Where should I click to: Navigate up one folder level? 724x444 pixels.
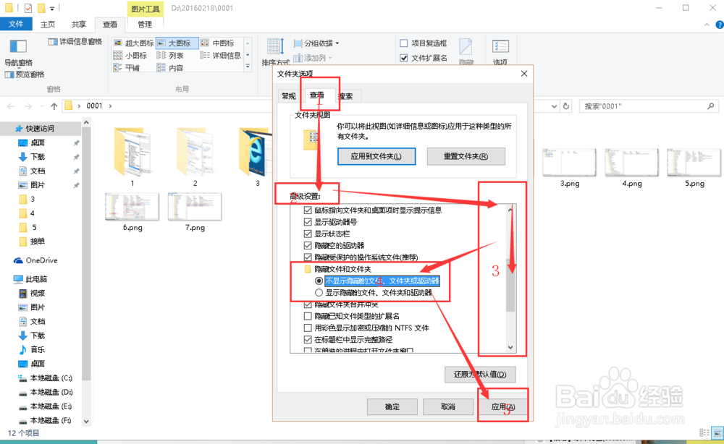pyautogui.click(x=56, y=106)
